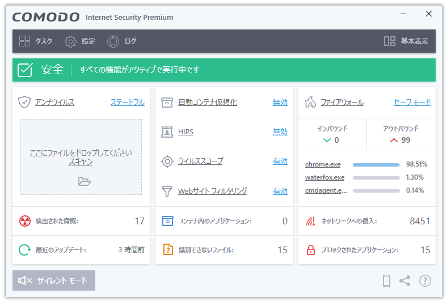447x302 pixels.
Task: Open ウイルススコープ link
Action: point(200,161)
